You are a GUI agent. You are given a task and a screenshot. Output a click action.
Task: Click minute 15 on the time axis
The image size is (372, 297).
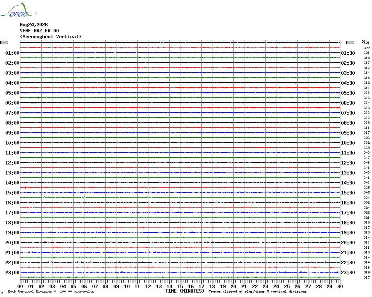click(180, 286)
